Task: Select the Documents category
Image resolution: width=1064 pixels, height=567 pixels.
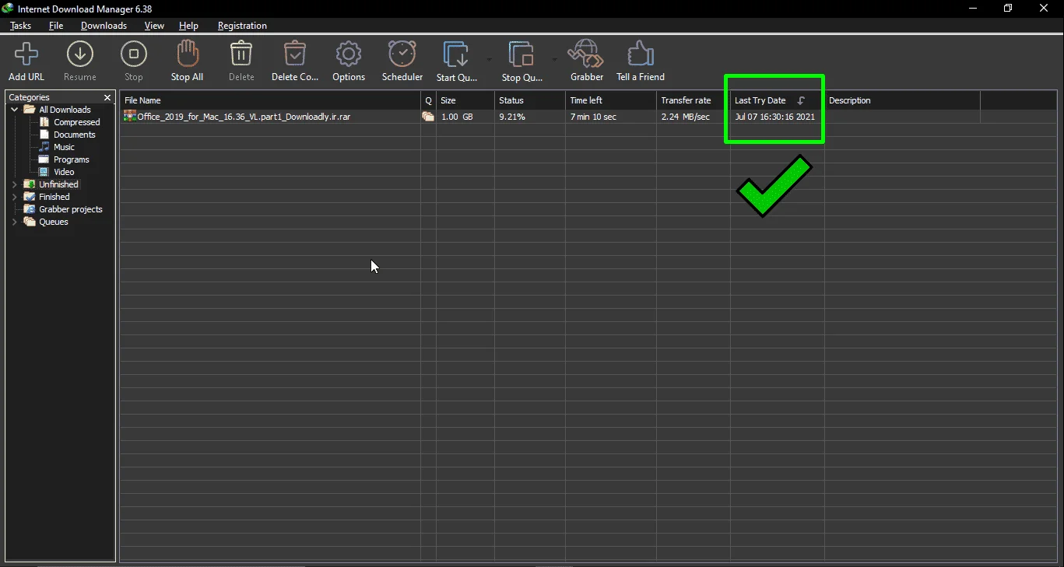Action: coord(75,135)
